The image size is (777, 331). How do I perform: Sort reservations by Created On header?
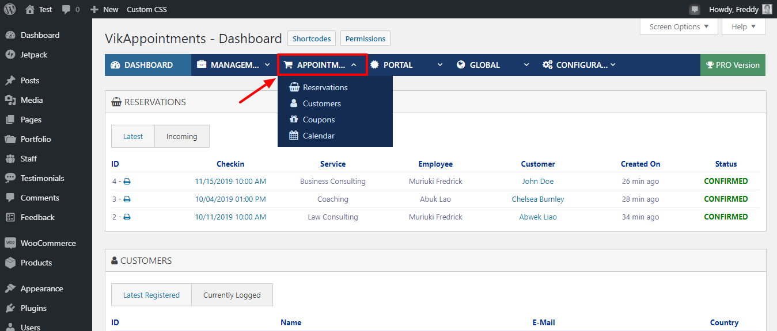pyautogui.click(x=640, y=164)
